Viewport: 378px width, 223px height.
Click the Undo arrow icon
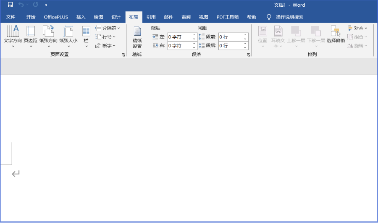[x=21, y=5]
